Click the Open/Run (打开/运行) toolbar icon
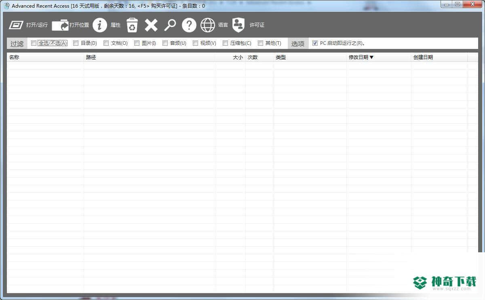The image size is (485, 300). (16, 25)
